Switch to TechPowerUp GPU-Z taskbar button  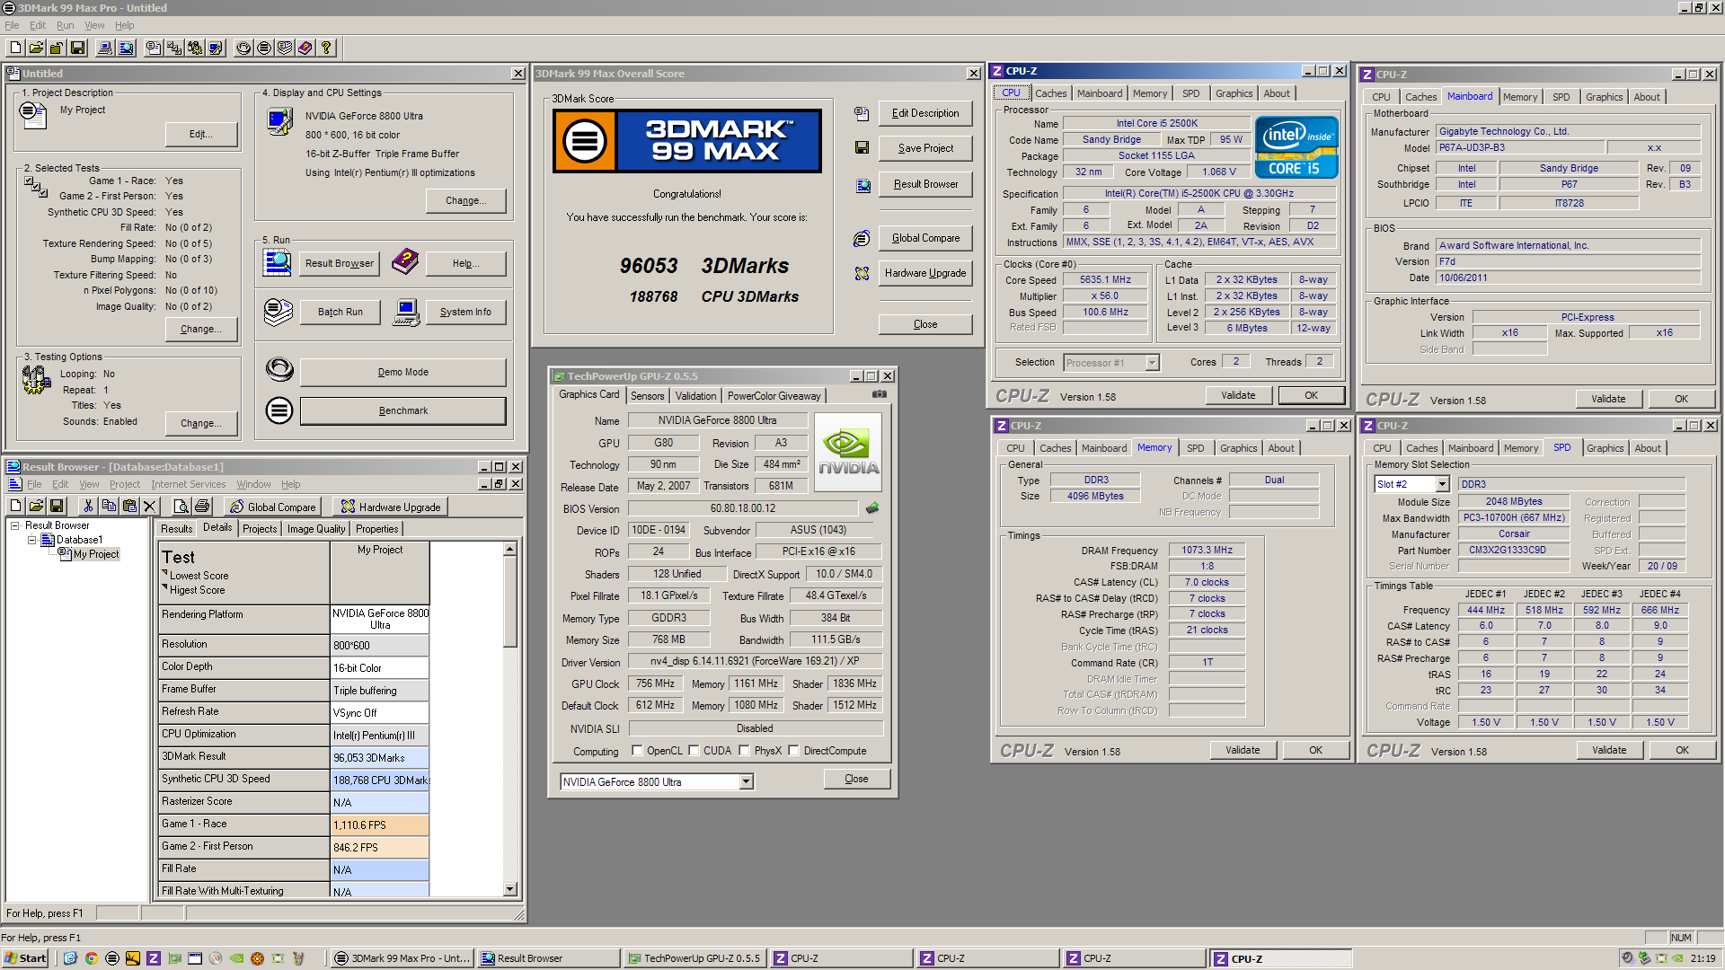[694, 958]
